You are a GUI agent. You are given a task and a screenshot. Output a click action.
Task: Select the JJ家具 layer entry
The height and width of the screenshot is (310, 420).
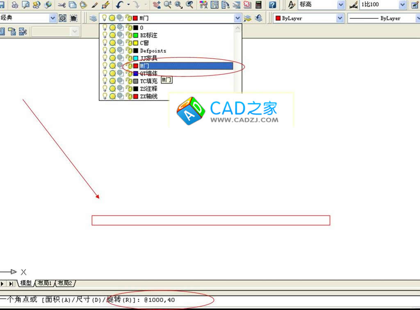pos(148,58)
